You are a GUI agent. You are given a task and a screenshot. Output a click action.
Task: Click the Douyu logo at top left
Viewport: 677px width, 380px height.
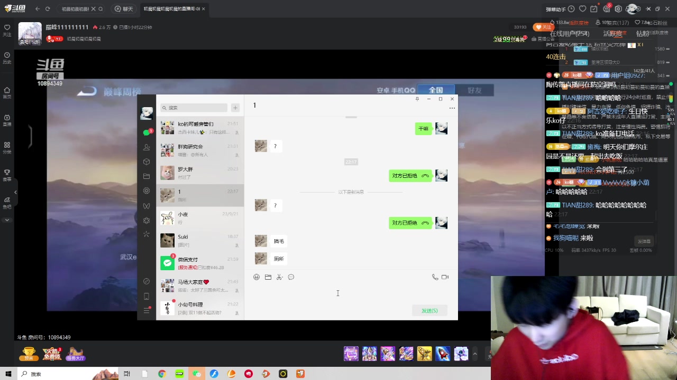click(x=15, y=8)
